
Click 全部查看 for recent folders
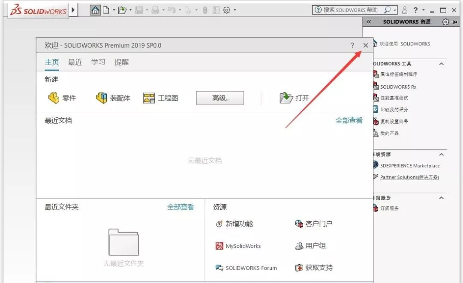point(180,207)
